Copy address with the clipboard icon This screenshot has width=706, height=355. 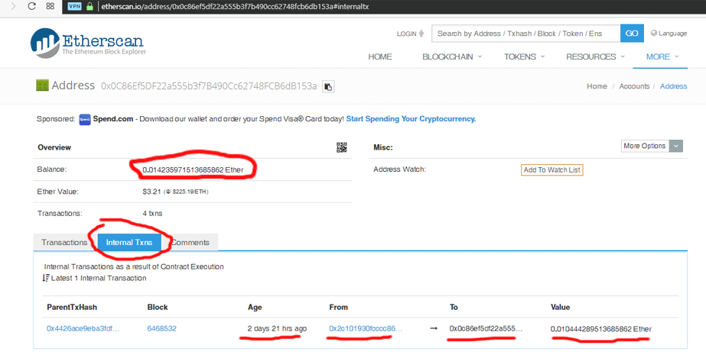328,86
